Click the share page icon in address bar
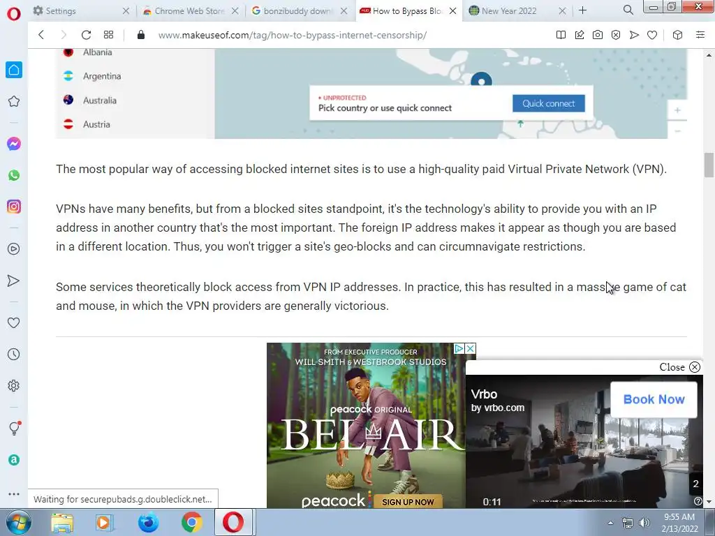The image size is (715, 536). pyautogui.click(x=579, y=35)
